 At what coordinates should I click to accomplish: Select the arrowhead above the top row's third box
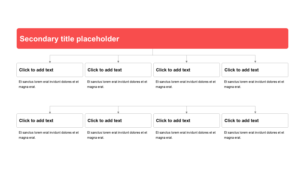coord(187,62)
